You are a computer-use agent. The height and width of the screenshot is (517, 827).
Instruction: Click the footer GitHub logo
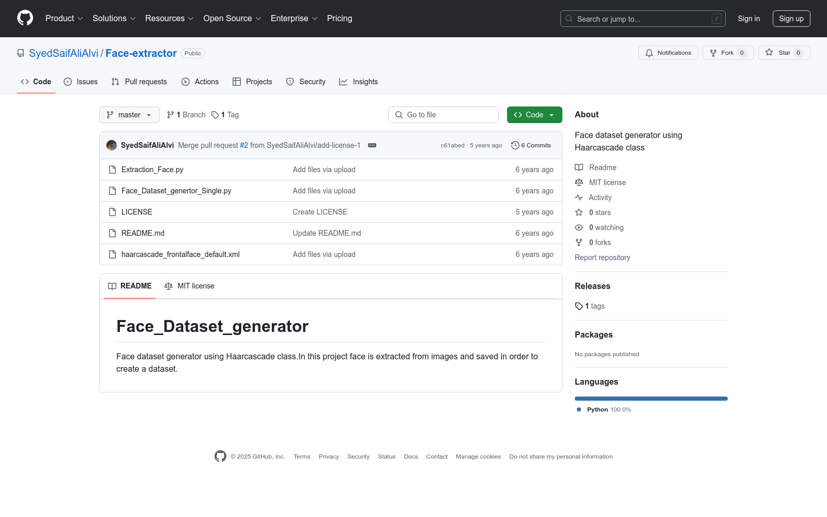click(x=220, y=456)
